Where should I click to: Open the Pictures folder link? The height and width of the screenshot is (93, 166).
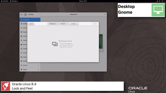(65, 45)
